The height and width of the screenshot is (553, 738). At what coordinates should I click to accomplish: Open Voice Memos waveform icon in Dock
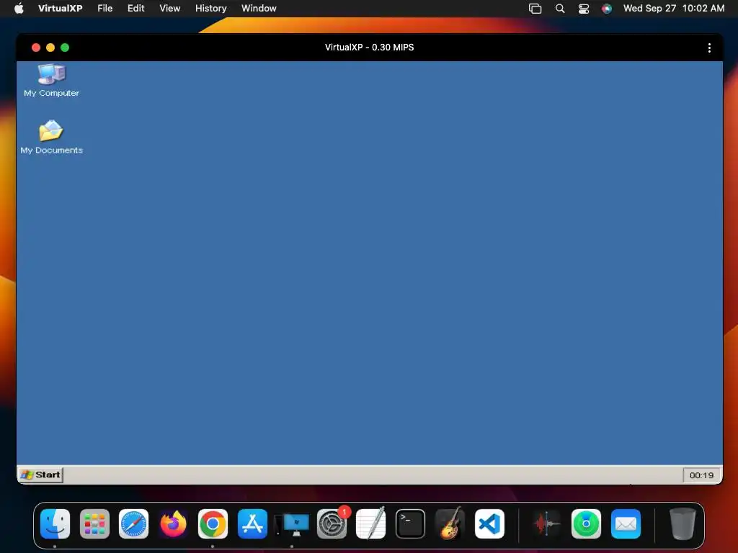click(x=546, y=523)
